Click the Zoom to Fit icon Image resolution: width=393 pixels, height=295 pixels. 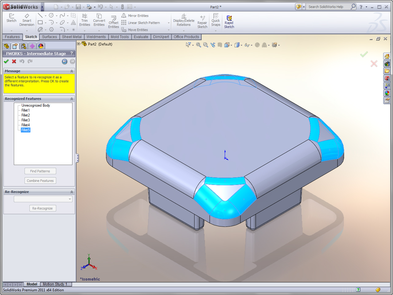click(199, 45)
